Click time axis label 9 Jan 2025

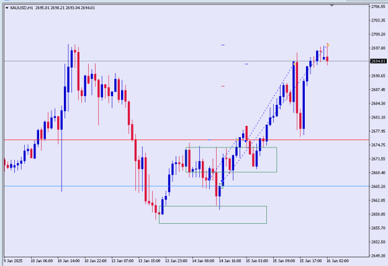(14, 261)
